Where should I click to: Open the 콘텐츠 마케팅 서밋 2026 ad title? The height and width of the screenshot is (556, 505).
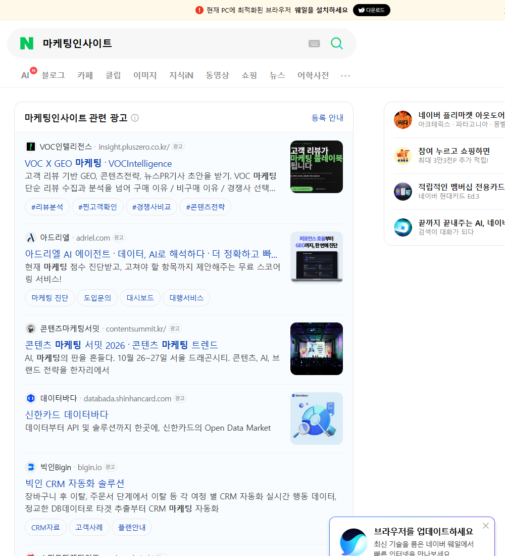121,345
